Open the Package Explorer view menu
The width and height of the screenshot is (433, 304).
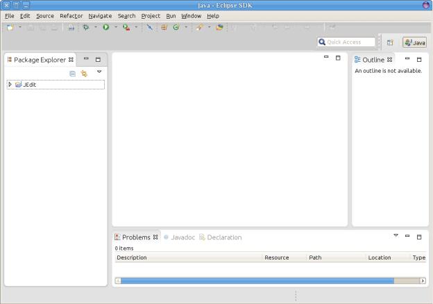pos(99,71)
